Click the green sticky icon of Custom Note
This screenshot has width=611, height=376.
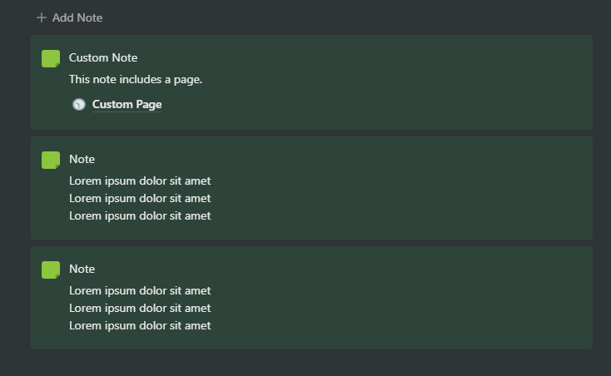click(51, 58)
